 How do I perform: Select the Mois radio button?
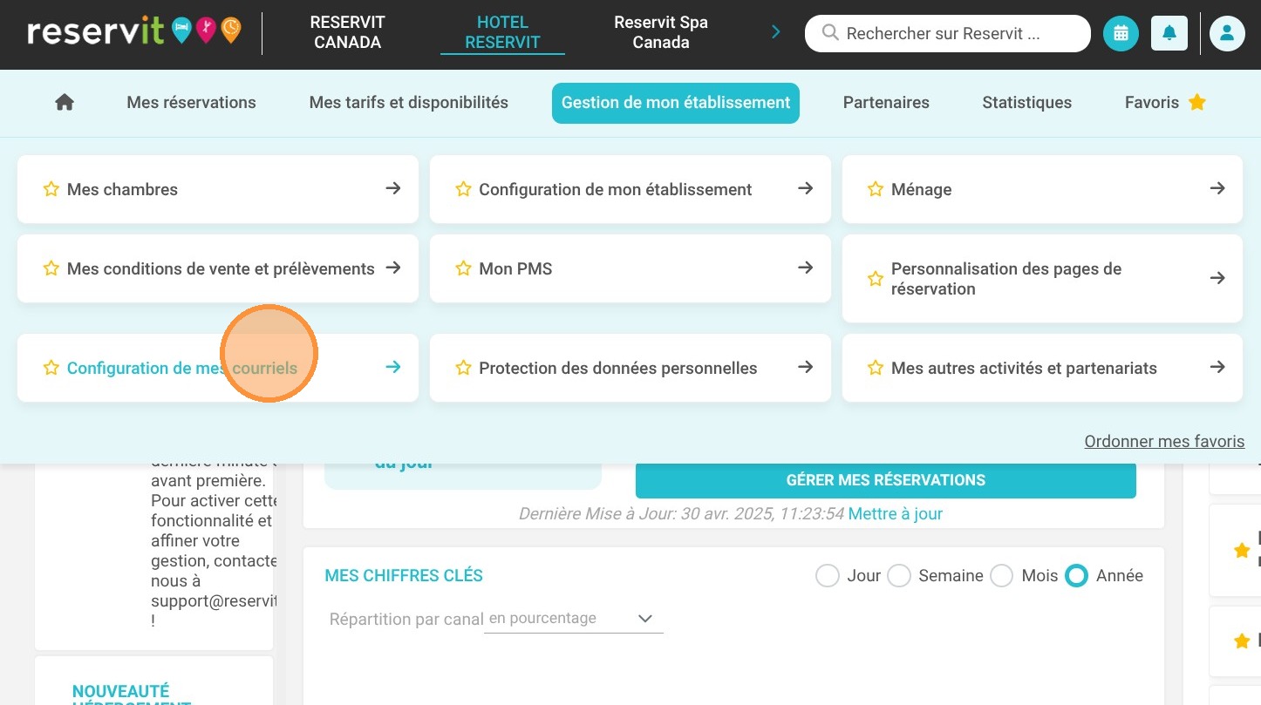(x=1002, y=576)
